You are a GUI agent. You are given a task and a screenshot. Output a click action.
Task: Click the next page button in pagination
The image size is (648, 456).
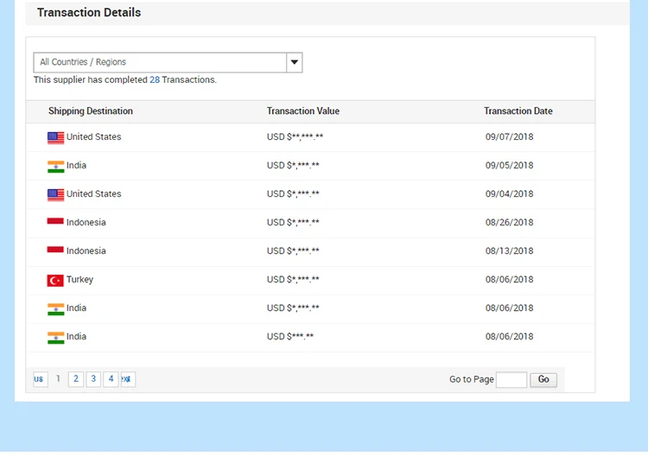[128, 379]
